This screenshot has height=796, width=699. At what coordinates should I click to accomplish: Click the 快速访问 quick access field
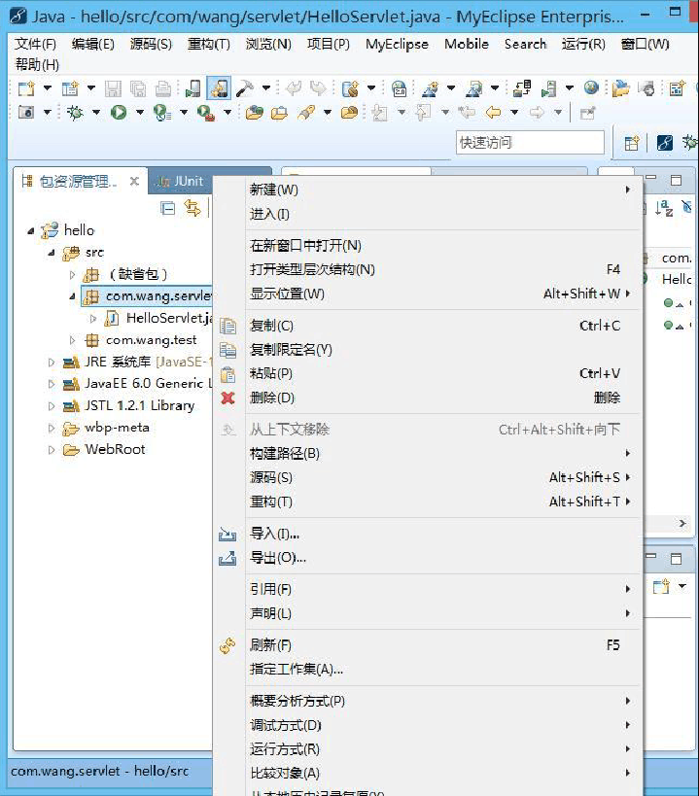[530, 143]
